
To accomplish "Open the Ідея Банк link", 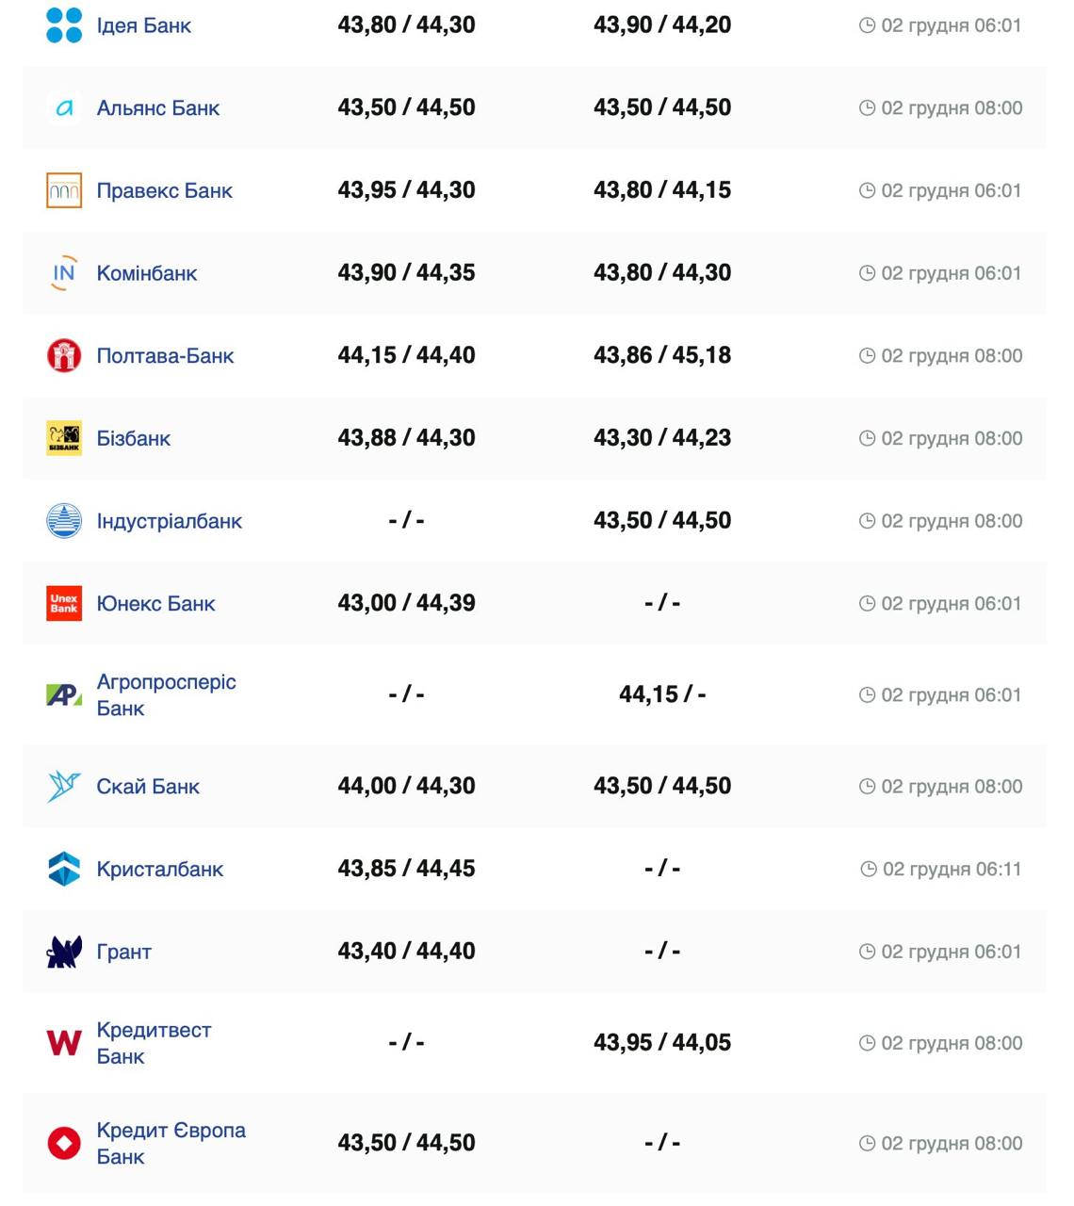I will (x=143, y=25).
